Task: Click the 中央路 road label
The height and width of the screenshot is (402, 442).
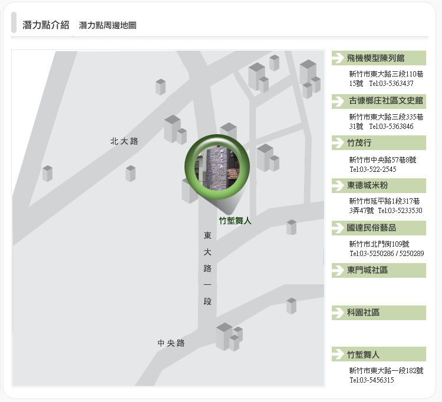Action: coord(171,343)
